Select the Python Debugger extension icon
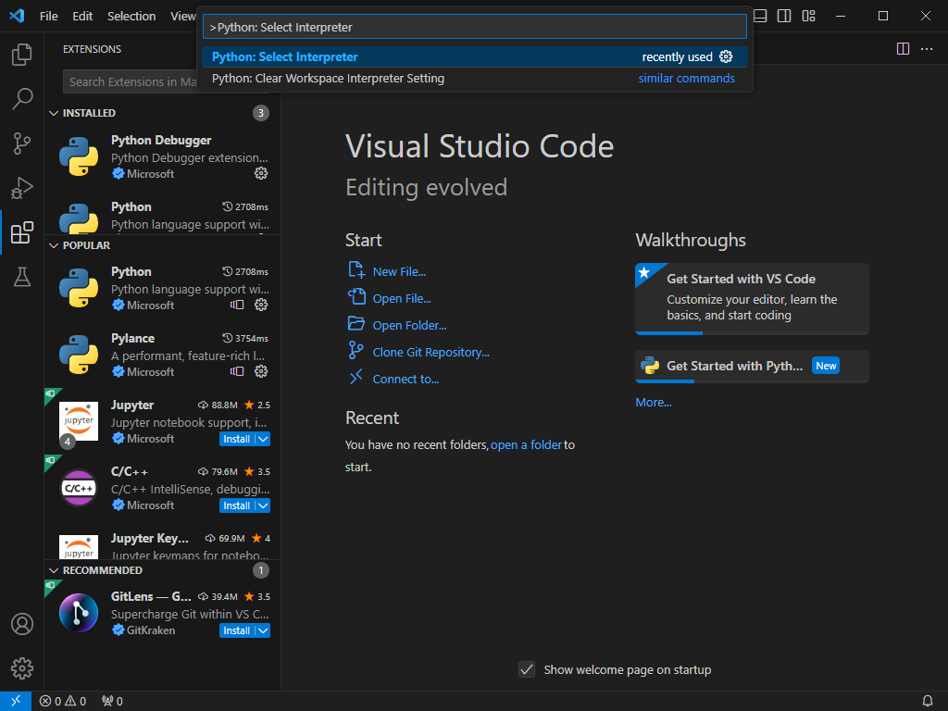 tap(79, 156)
